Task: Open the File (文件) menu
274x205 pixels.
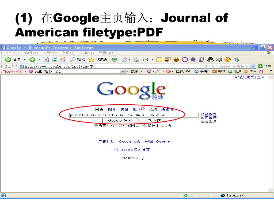Action: click(12, 53)
